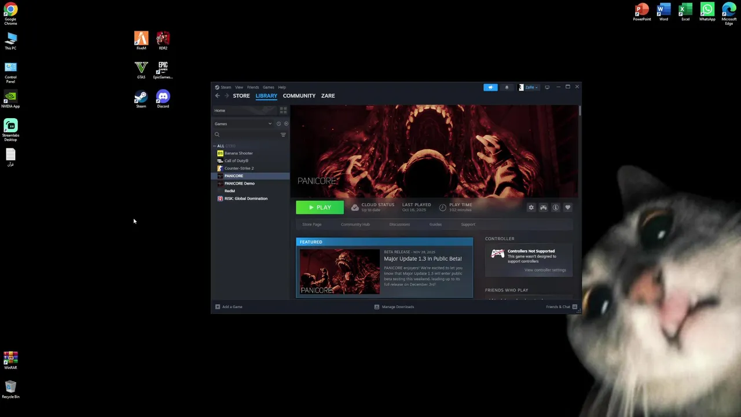
Task: Click the cloud status icon
Action: (x=355, y=207)
